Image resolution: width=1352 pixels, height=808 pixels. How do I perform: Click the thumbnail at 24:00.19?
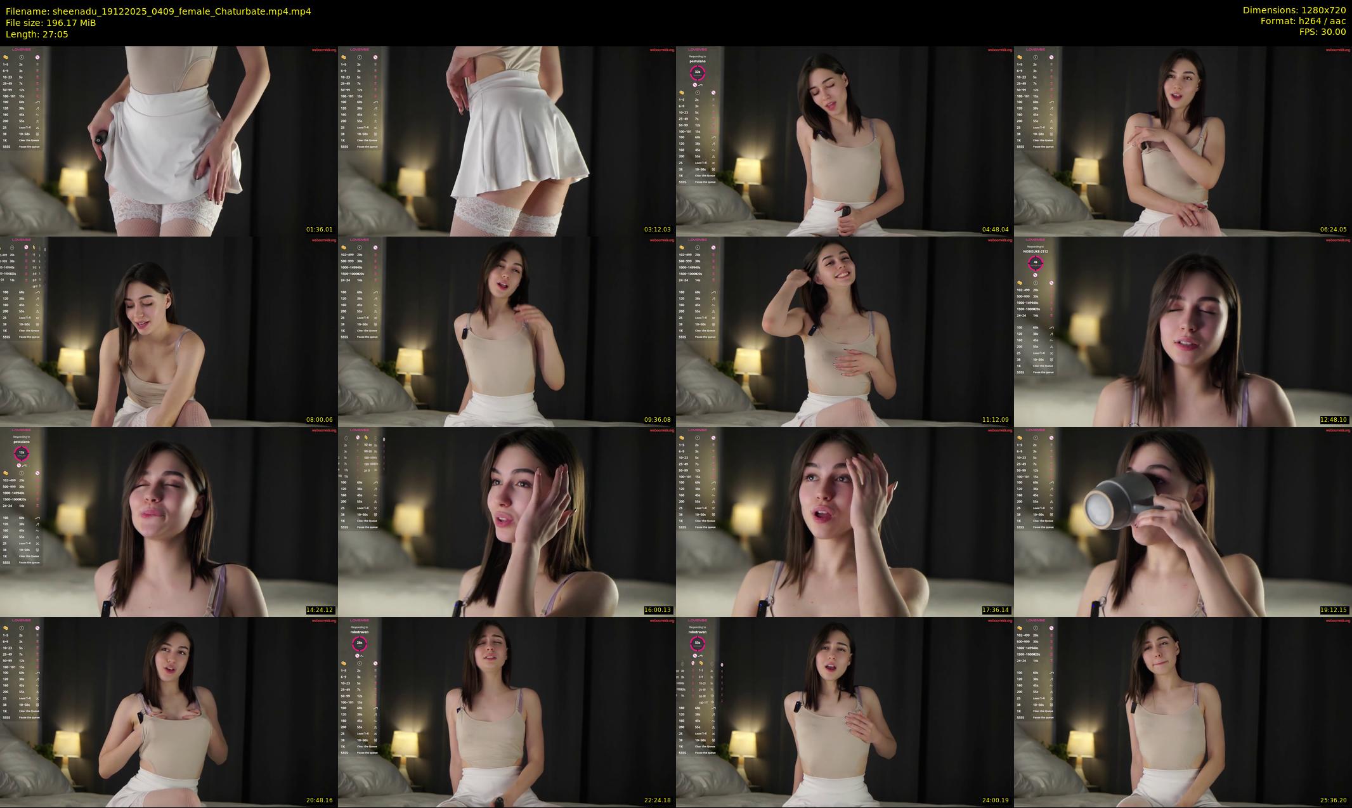click(845, 712)
